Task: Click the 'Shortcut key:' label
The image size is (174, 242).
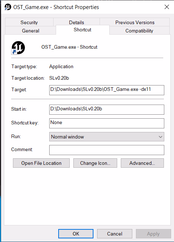Action: click(25, 123)
